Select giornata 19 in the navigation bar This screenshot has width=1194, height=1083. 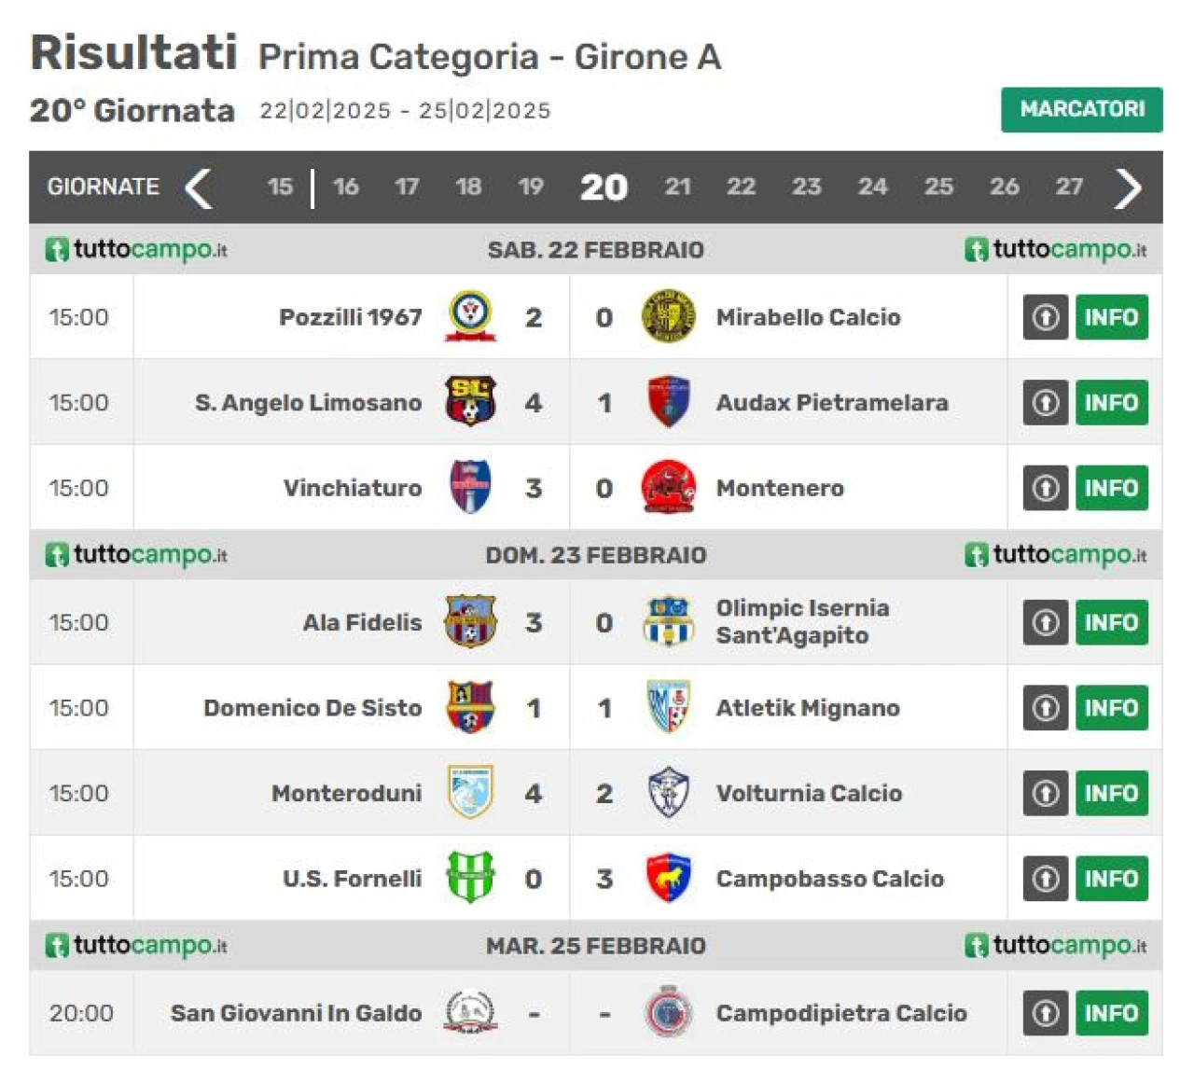[531, 187]
